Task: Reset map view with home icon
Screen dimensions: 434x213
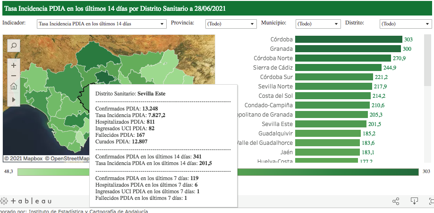Action: click(x=14, y=86)
